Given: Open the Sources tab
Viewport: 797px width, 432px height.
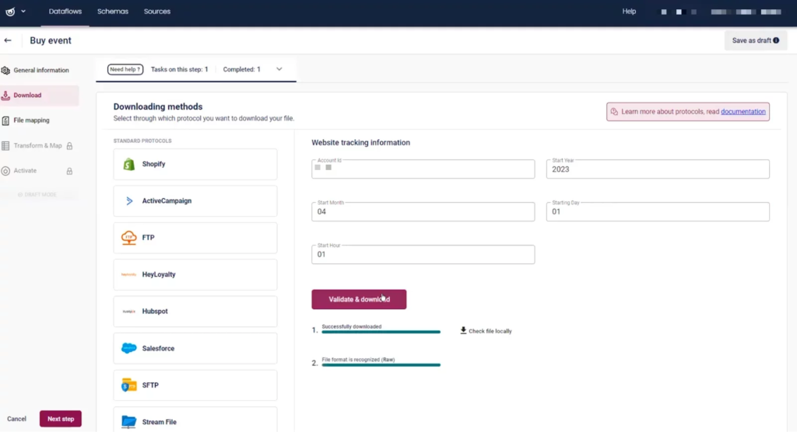Looking at the screenshot, I should click(157, 11).
